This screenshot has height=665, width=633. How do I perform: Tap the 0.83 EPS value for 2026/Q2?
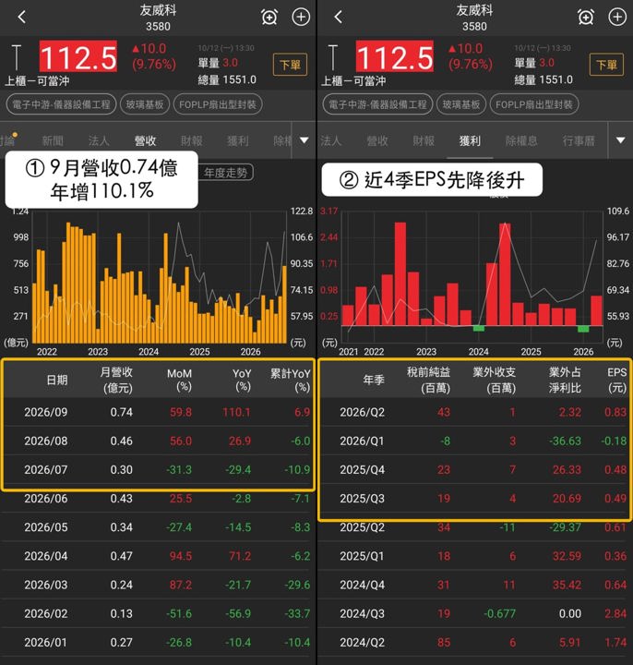615,412
